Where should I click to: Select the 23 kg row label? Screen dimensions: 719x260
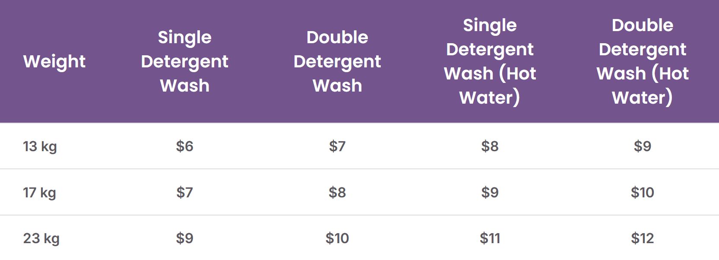41,238
